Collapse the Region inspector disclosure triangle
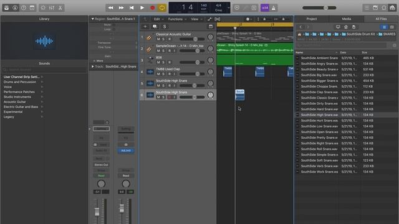This screenshot has height=224, width=399. point(93,19)
